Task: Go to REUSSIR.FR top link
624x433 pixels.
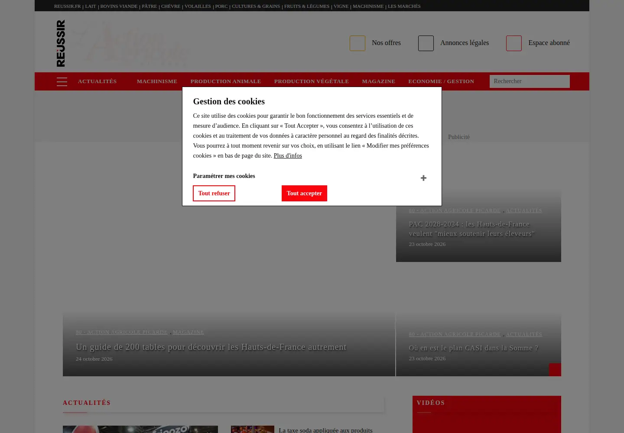Action: tap(68, 6)
